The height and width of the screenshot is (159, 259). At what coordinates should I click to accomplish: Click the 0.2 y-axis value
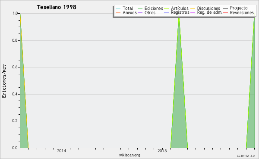click(15, 121)
